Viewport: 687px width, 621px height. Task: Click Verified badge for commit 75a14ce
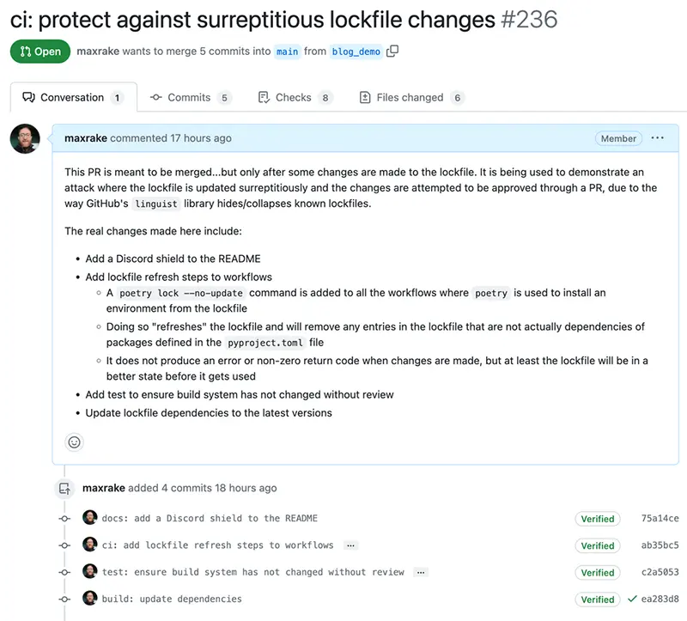click(x=598, y=519)
